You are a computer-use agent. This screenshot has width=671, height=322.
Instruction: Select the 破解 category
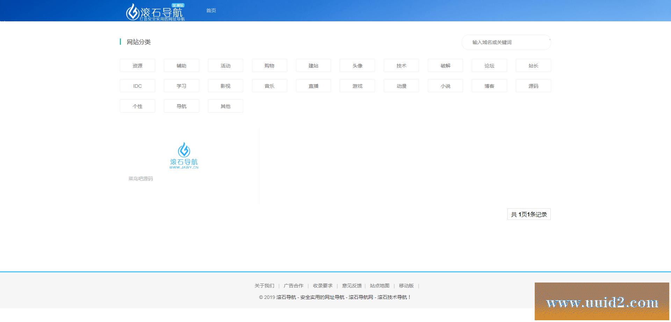[x=445, y=65]
